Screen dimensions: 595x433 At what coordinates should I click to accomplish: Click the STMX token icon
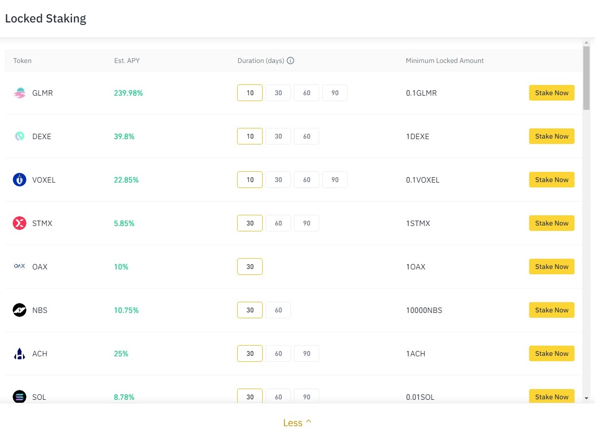[20, 223]
